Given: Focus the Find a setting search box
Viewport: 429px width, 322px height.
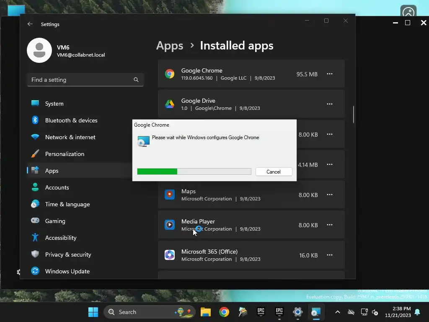Looking at the screenshot, I should [85, 80].
